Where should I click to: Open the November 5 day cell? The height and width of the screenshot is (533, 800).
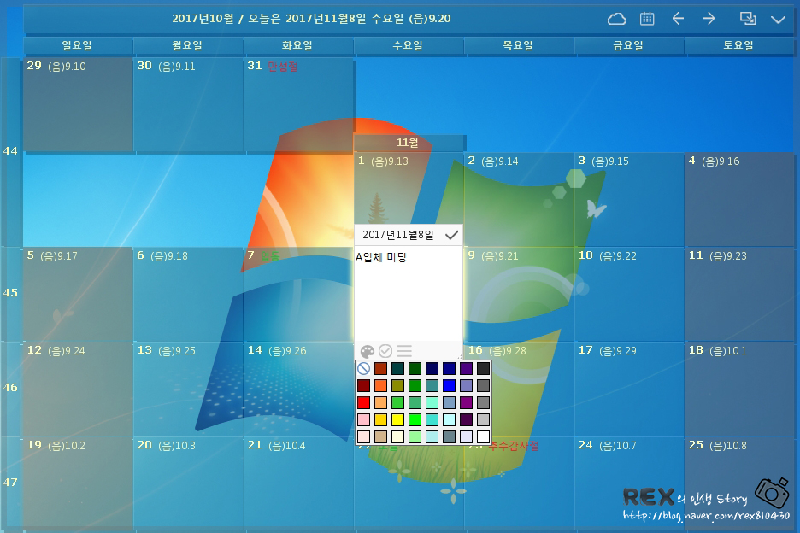(78, 295)
